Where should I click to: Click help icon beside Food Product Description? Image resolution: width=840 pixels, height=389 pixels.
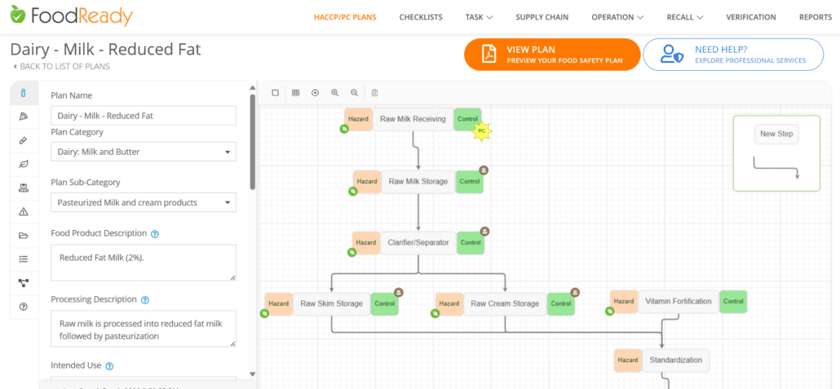coord(155,233)
